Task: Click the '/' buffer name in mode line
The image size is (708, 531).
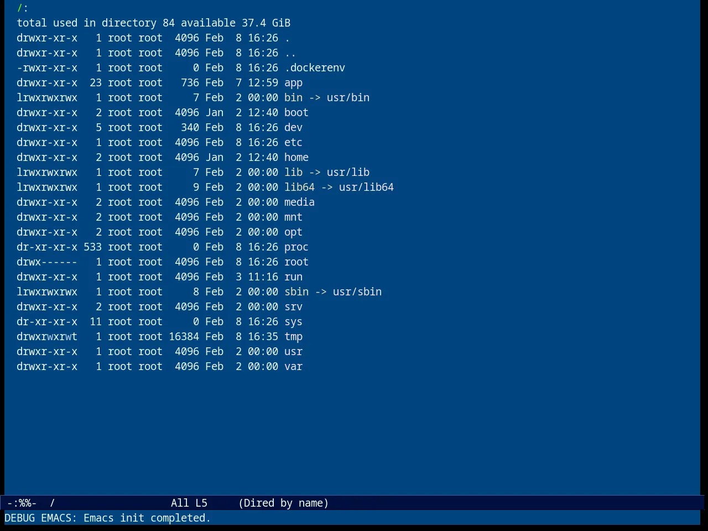Action: (53, 503)
